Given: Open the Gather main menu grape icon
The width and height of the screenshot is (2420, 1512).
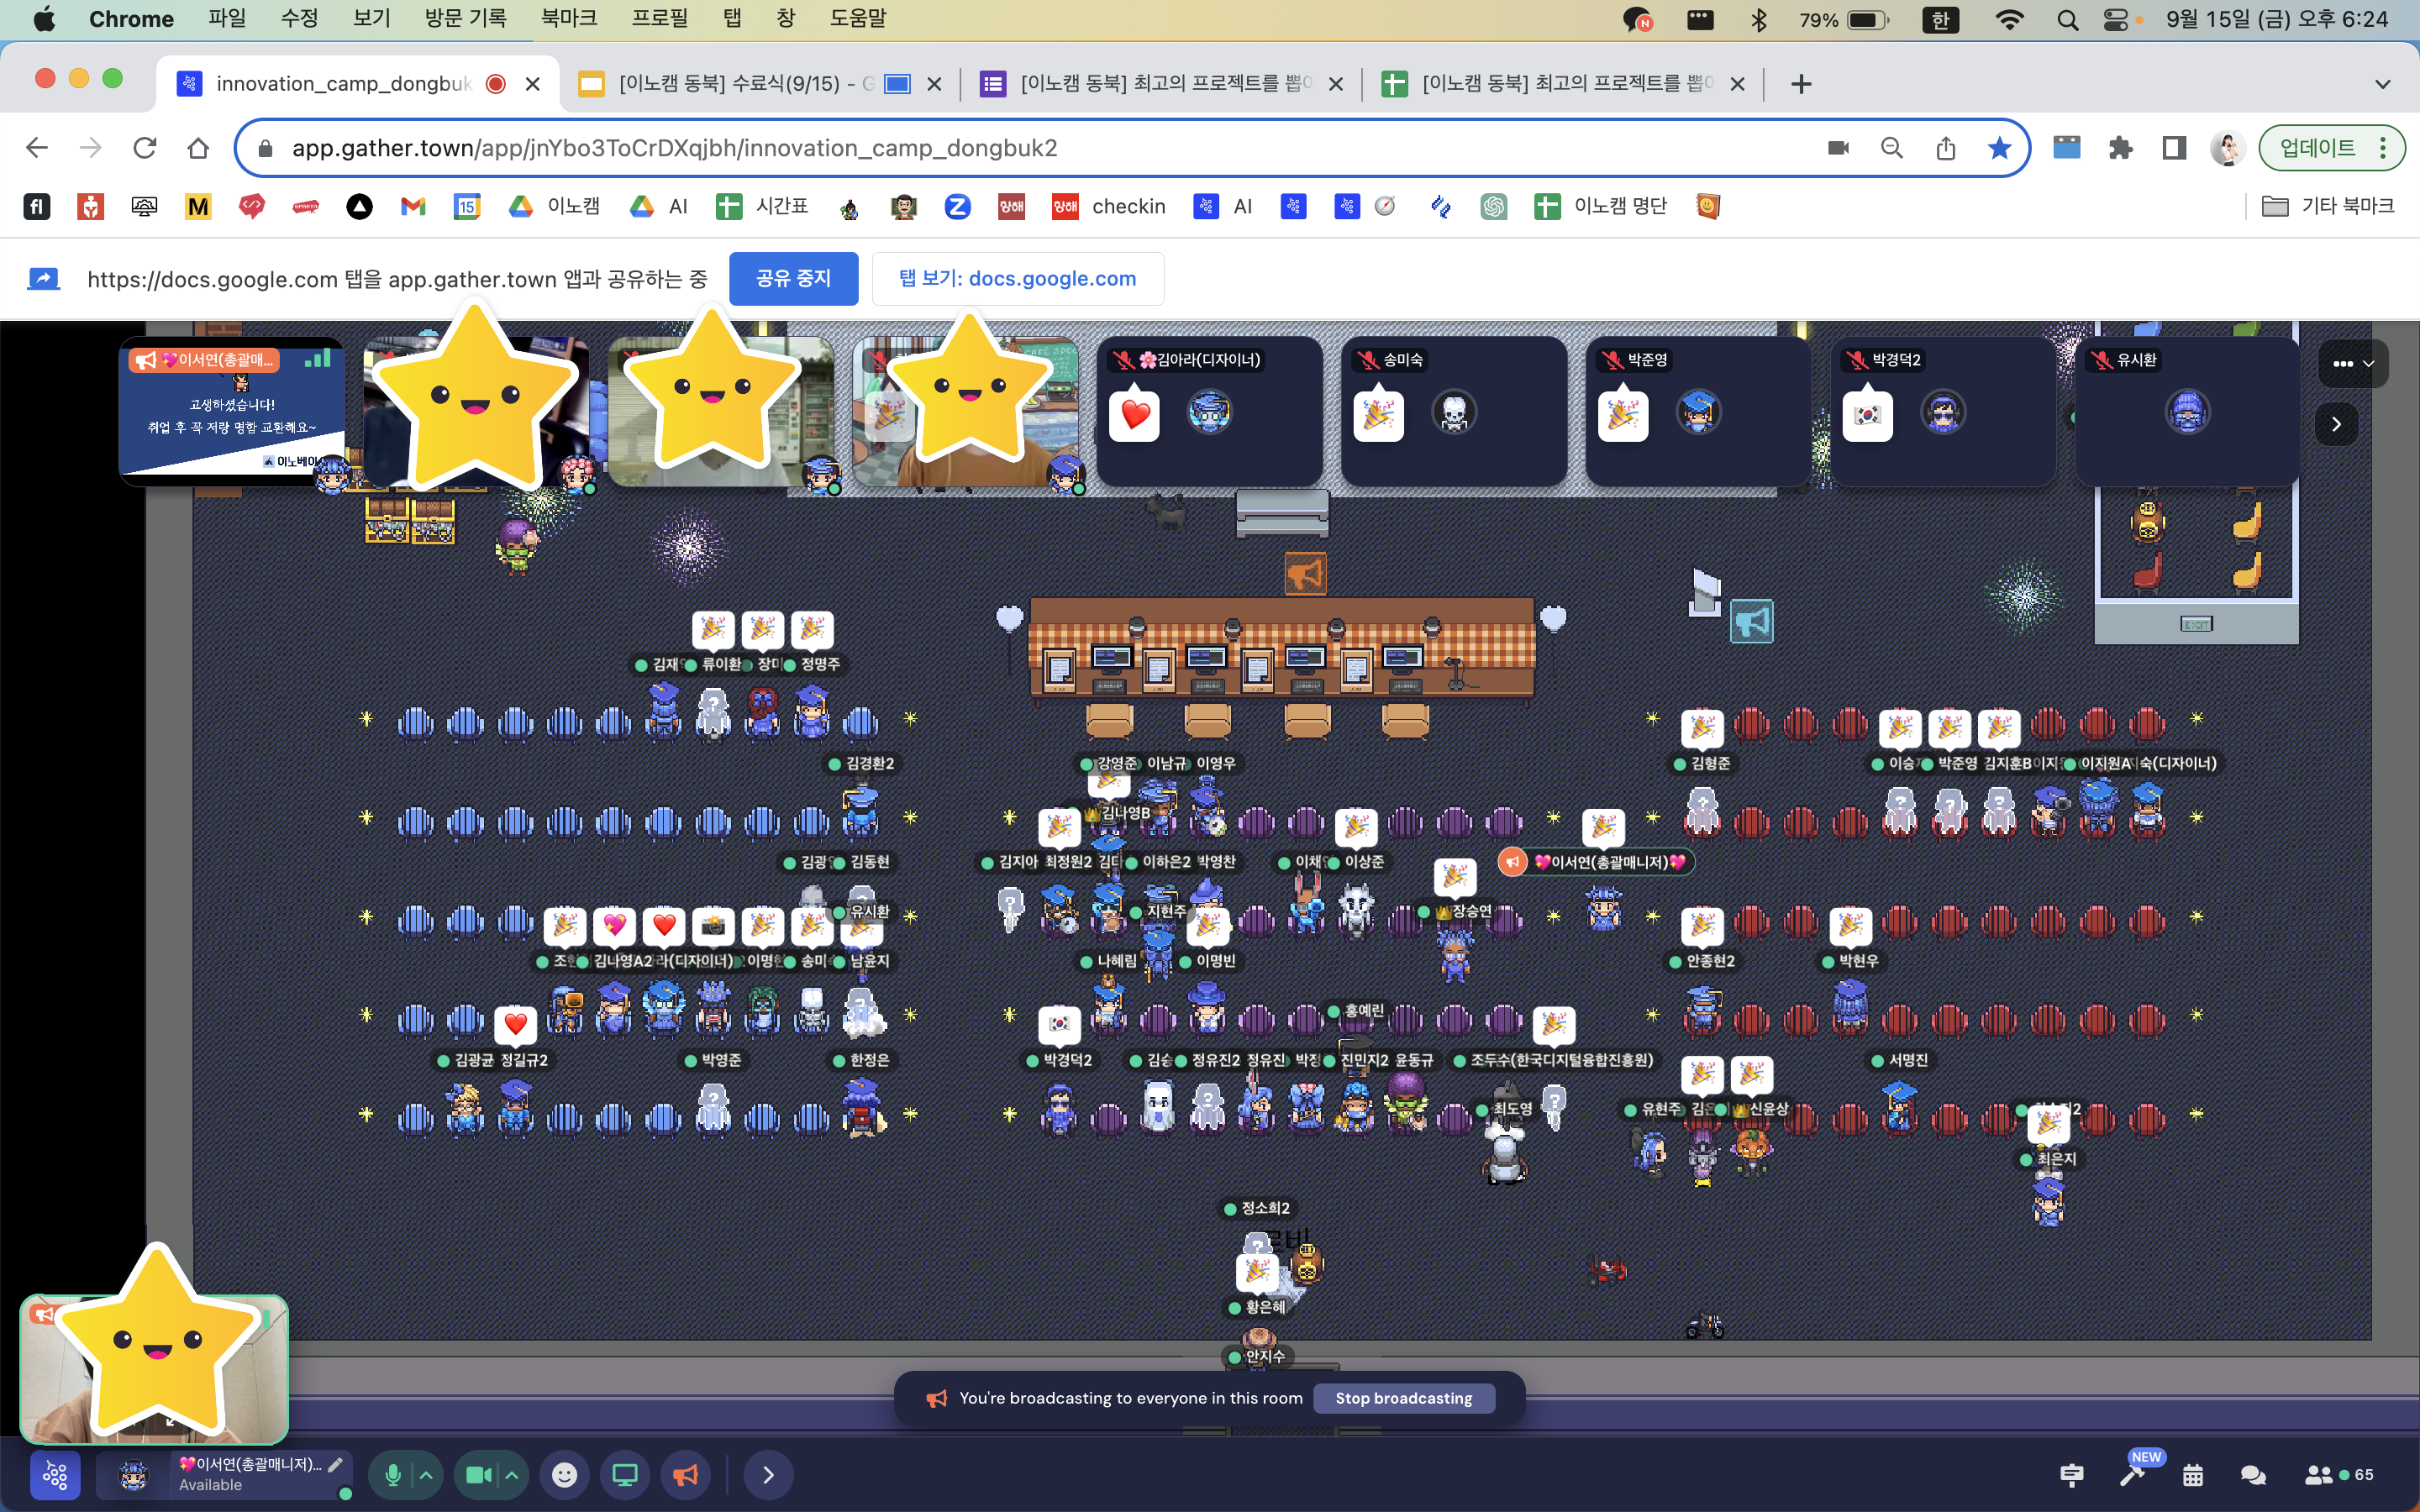Looking at the screenshot, I should click(55, 1475).
